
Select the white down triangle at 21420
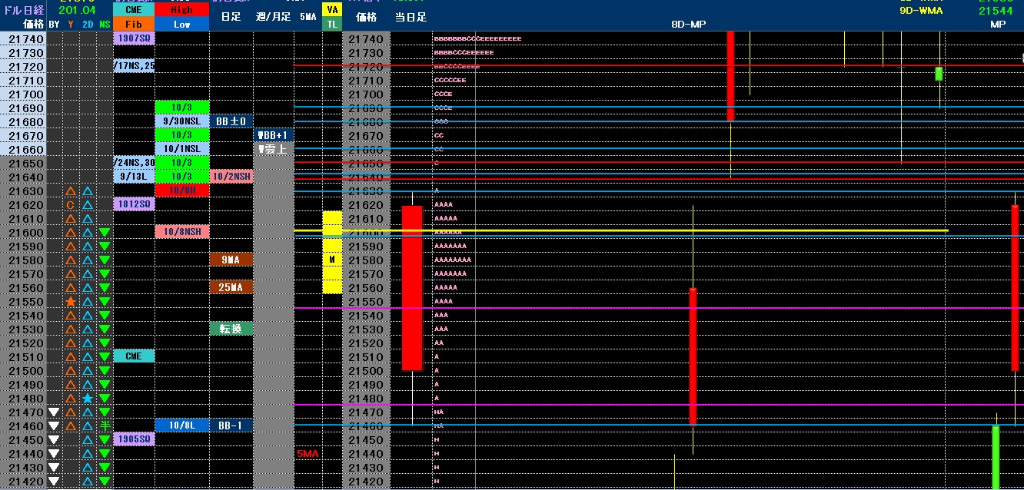(53, 482)
